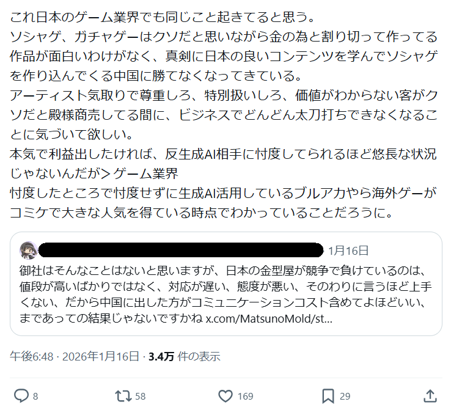
Task: Click the reply count 8
Action: click(35, 397)
